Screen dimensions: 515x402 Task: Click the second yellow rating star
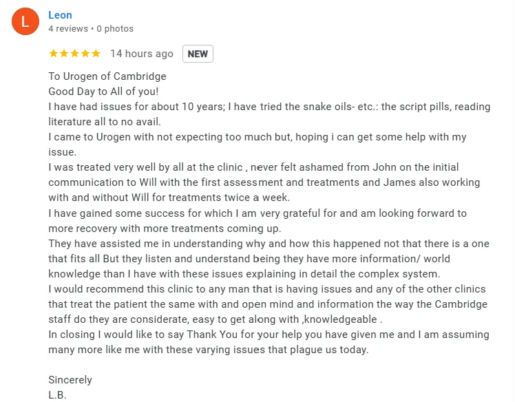[x=64, y=53]
